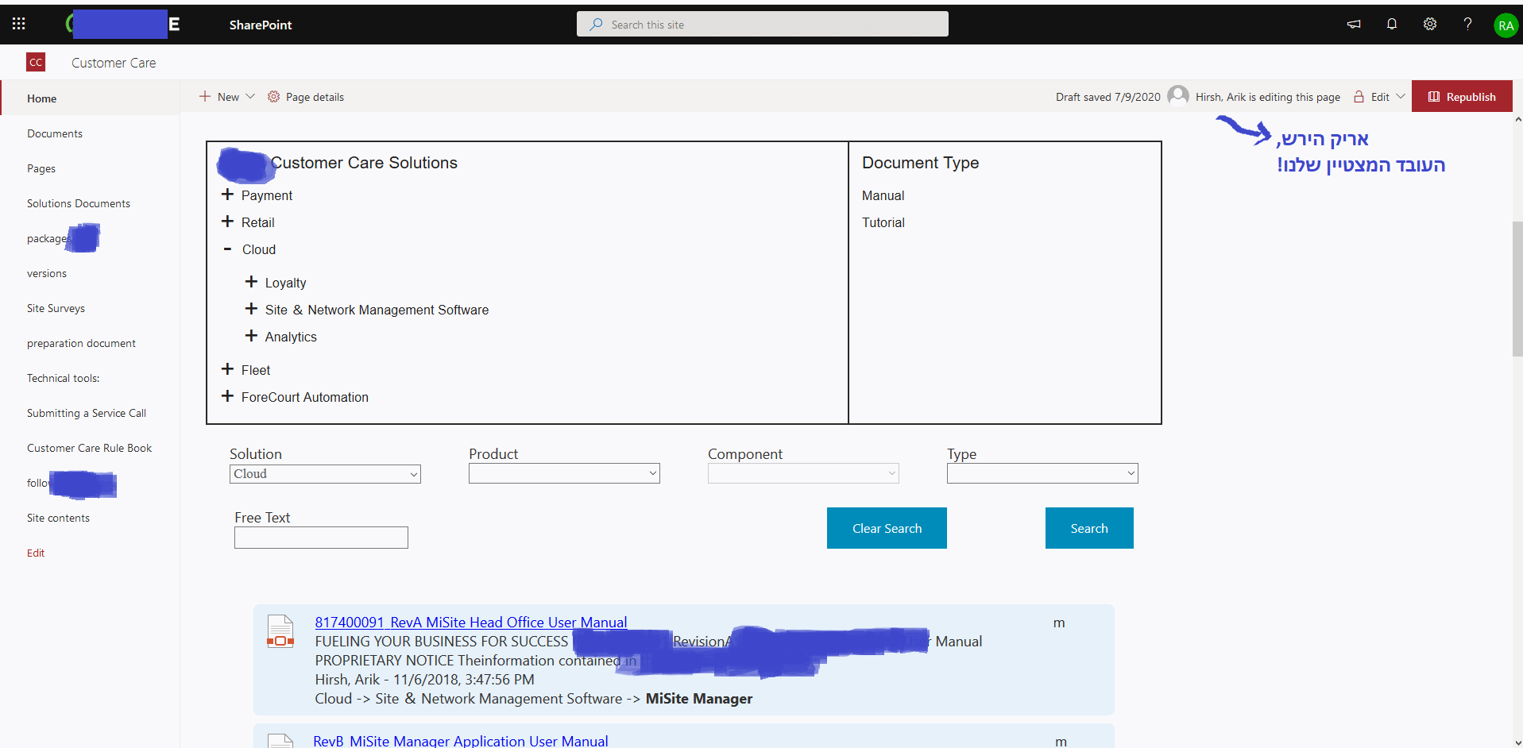Click the CC site logo
This screenshot has height=748, width=1523.
point(36,62)
